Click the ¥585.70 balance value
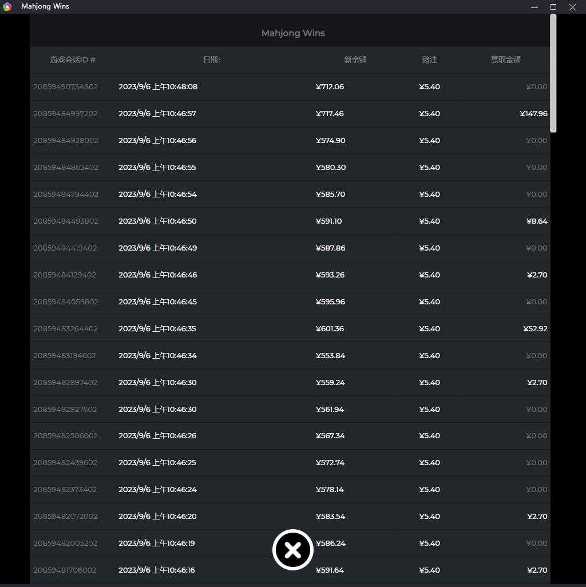586x587 pixels. [330, 195]
